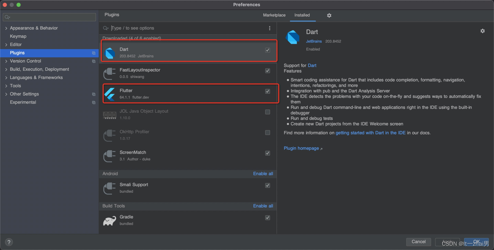
Task: Expand the Other Settings section
Action: coord(6,94)
